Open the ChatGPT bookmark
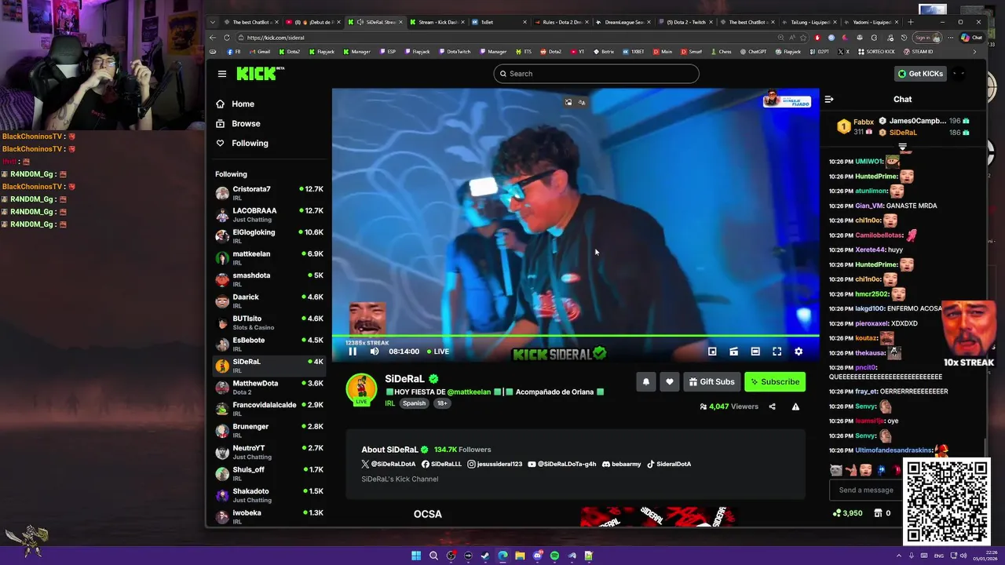 (753, 52)
